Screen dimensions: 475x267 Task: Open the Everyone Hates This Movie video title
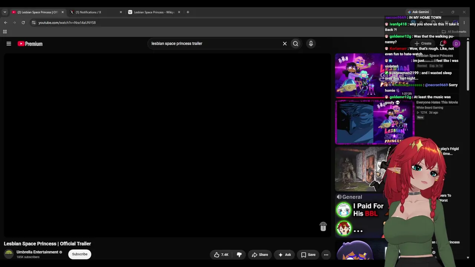point(437,102)
